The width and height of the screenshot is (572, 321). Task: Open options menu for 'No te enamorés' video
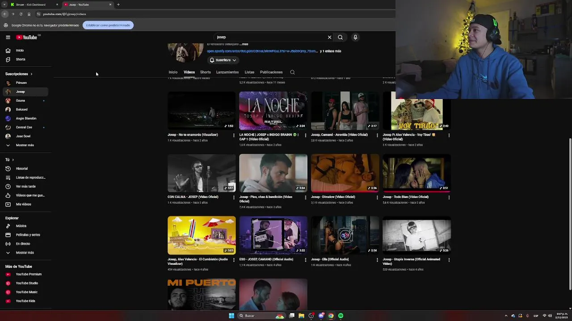[x=233, y=135]
